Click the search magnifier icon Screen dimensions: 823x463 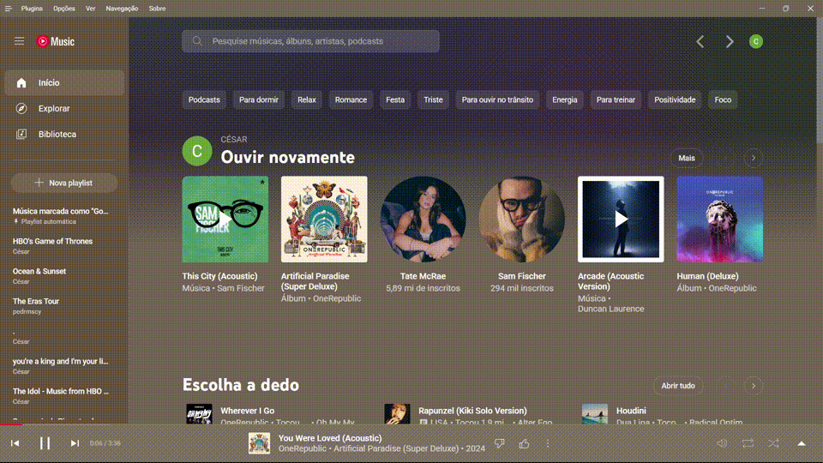pyautogui.click(x=197, y=41)
